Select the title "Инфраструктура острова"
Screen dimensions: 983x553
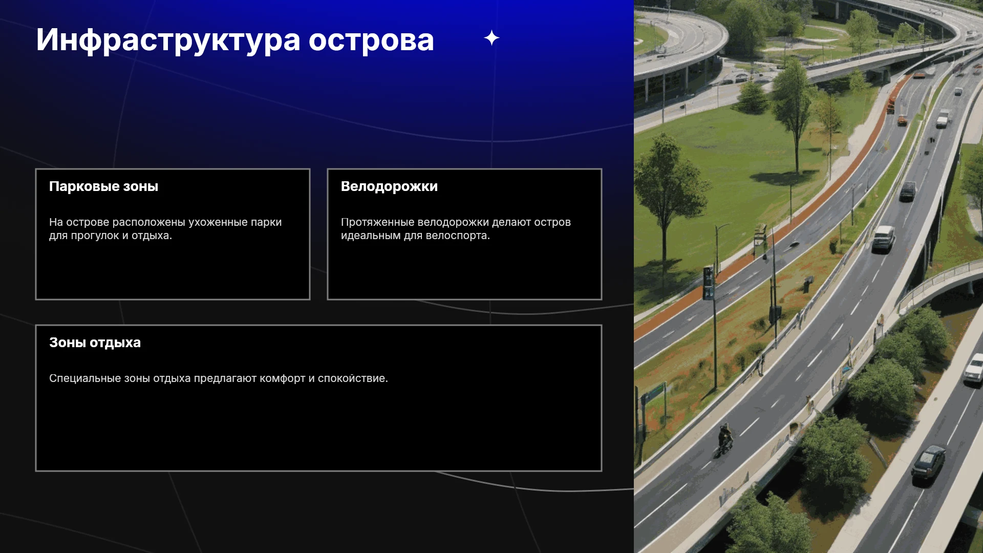click(235, 40)
